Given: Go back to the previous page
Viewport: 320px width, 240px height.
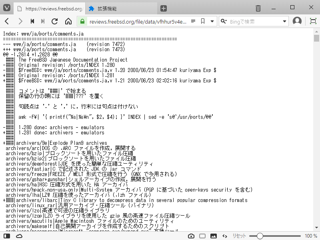Looking at the screenshot, I should (7, 21).
